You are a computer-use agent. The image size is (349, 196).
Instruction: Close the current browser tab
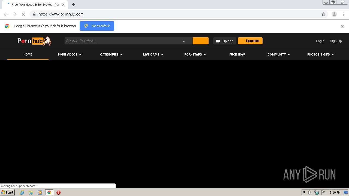coord(63,5)
